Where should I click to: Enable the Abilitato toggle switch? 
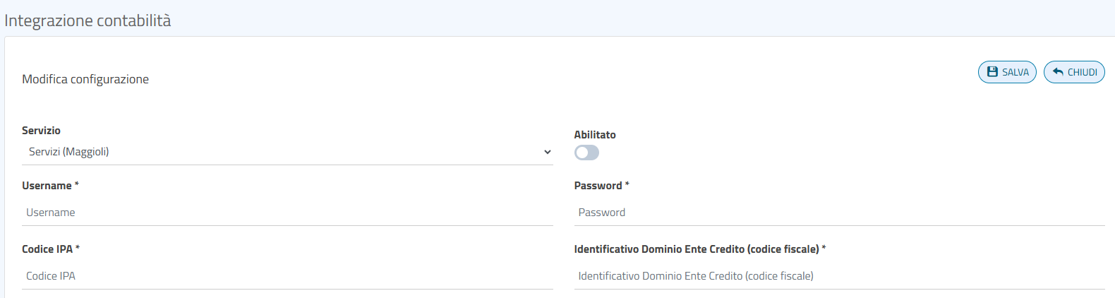click(586, 153)
